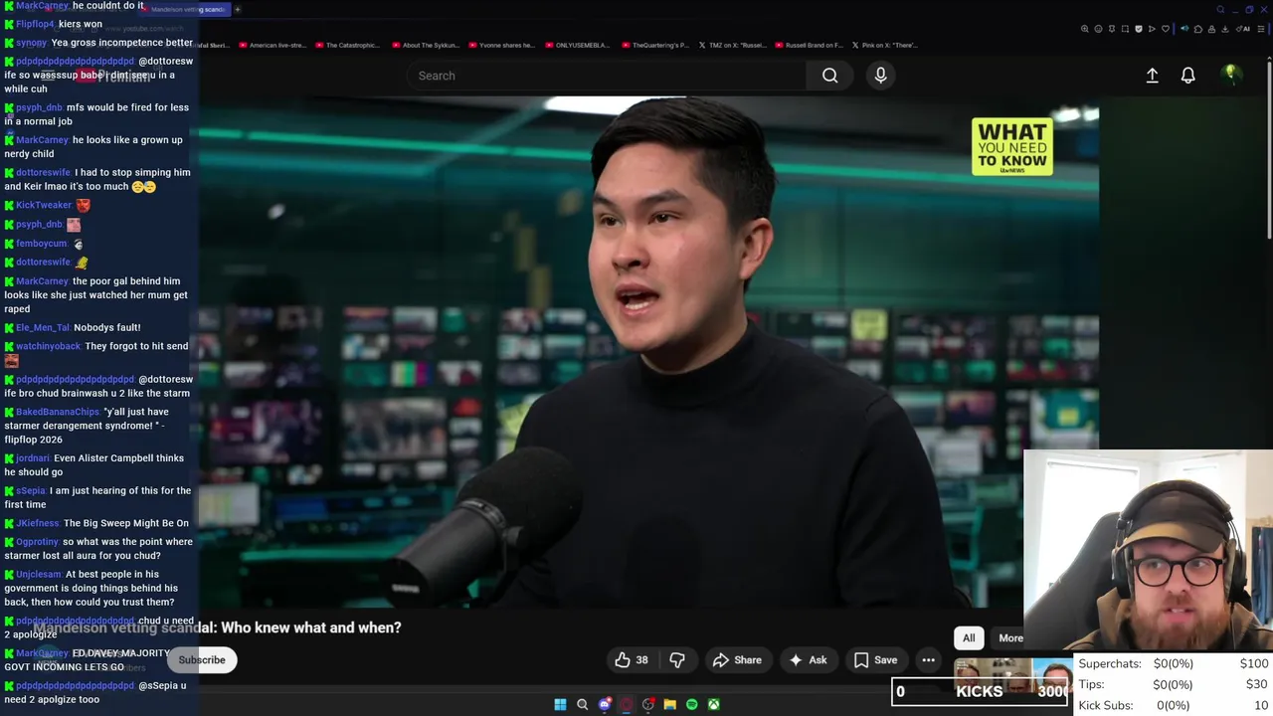Click chat username femboycum

click(x=42, y=243)
